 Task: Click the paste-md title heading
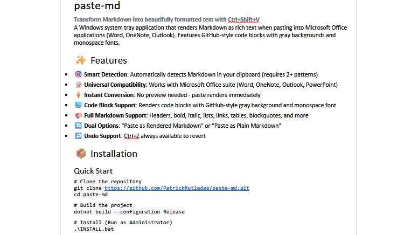(97, 5)
